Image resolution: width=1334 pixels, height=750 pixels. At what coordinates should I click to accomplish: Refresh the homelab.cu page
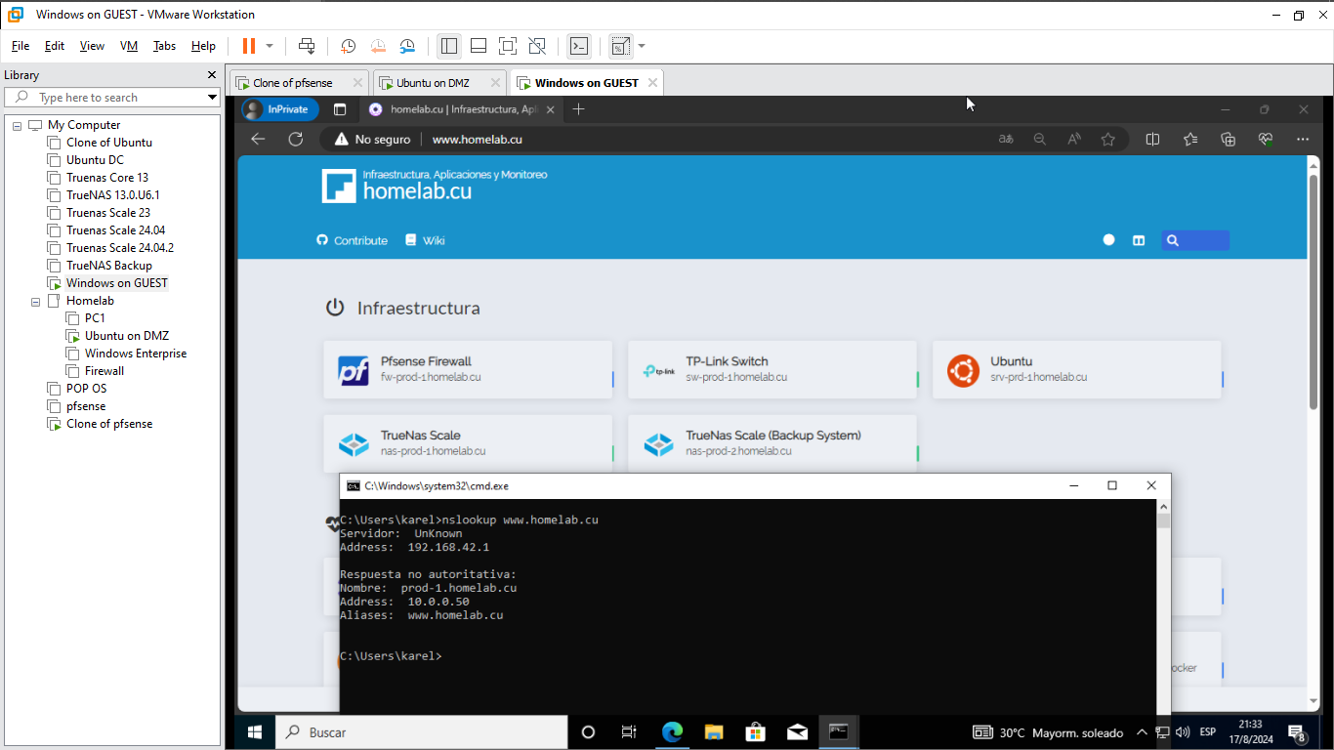[x=296, y=140]
